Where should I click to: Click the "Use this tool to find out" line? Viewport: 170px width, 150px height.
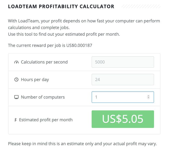pos(64,34)
